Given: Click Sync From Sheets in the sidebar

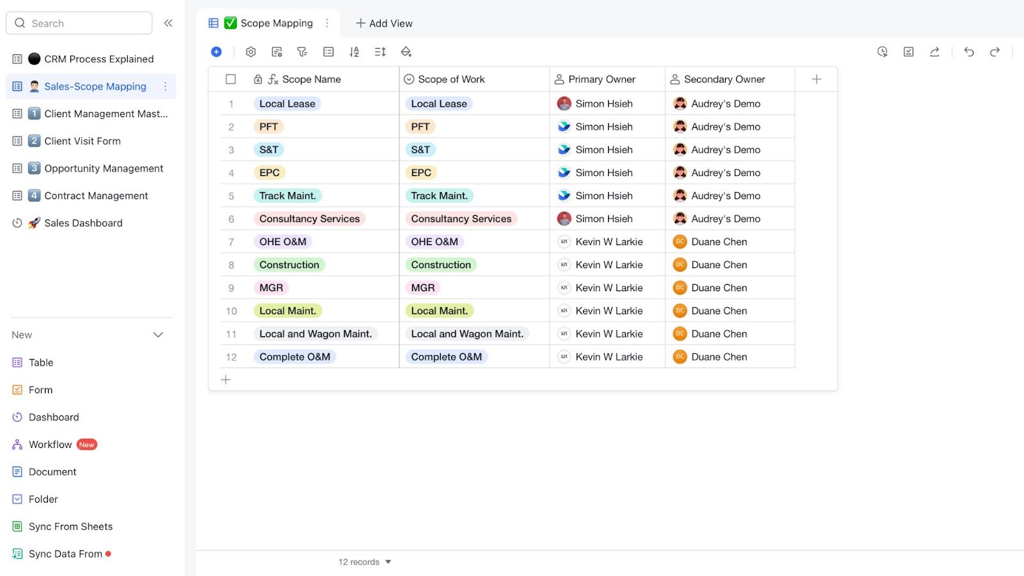Looking at the screenshot, I should 70,526.
